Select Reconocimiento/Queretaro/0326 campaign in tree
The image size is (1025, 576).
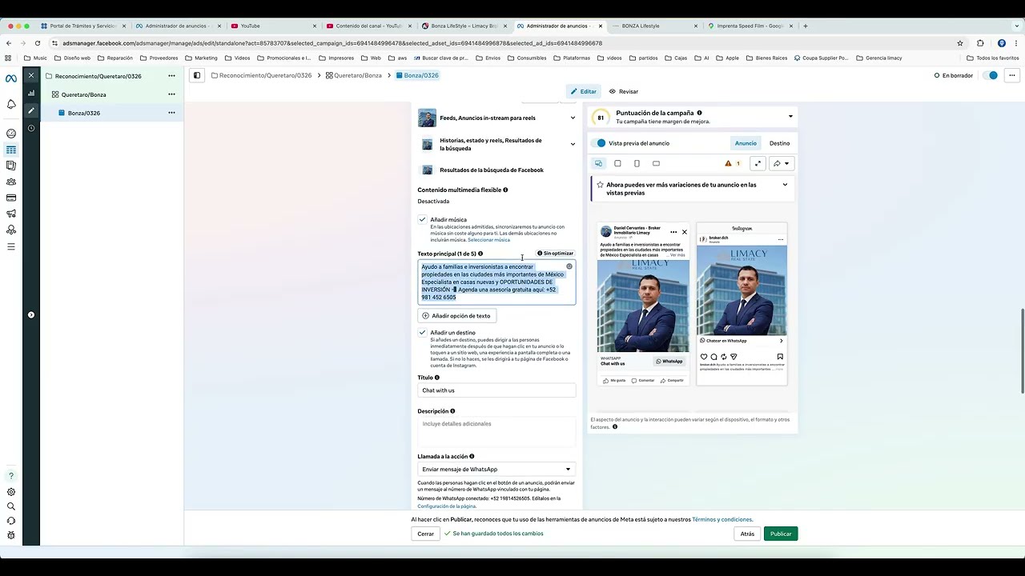click(98, 76)
